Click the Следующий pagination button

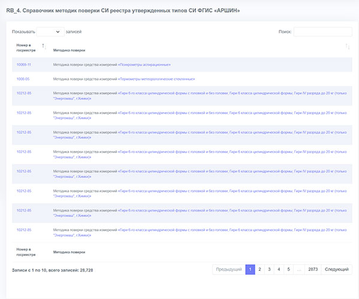(337, 269)
